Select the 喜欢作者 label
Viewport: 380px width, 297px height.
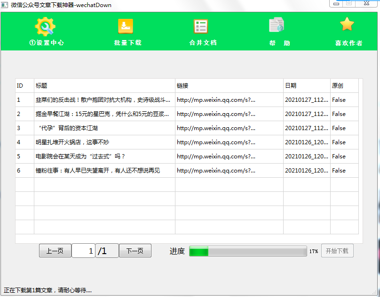(349, 43)
